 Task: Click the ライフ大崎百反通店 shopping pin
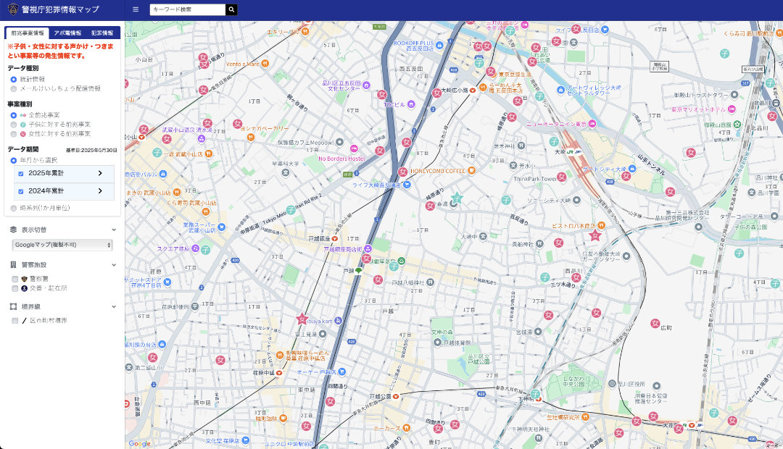click(x=407, y=185)
